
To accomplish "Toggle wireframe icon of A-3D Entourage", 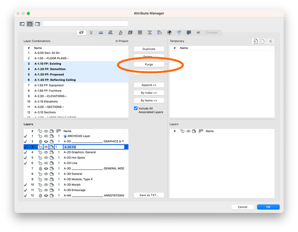I will (x=52, y=190).
